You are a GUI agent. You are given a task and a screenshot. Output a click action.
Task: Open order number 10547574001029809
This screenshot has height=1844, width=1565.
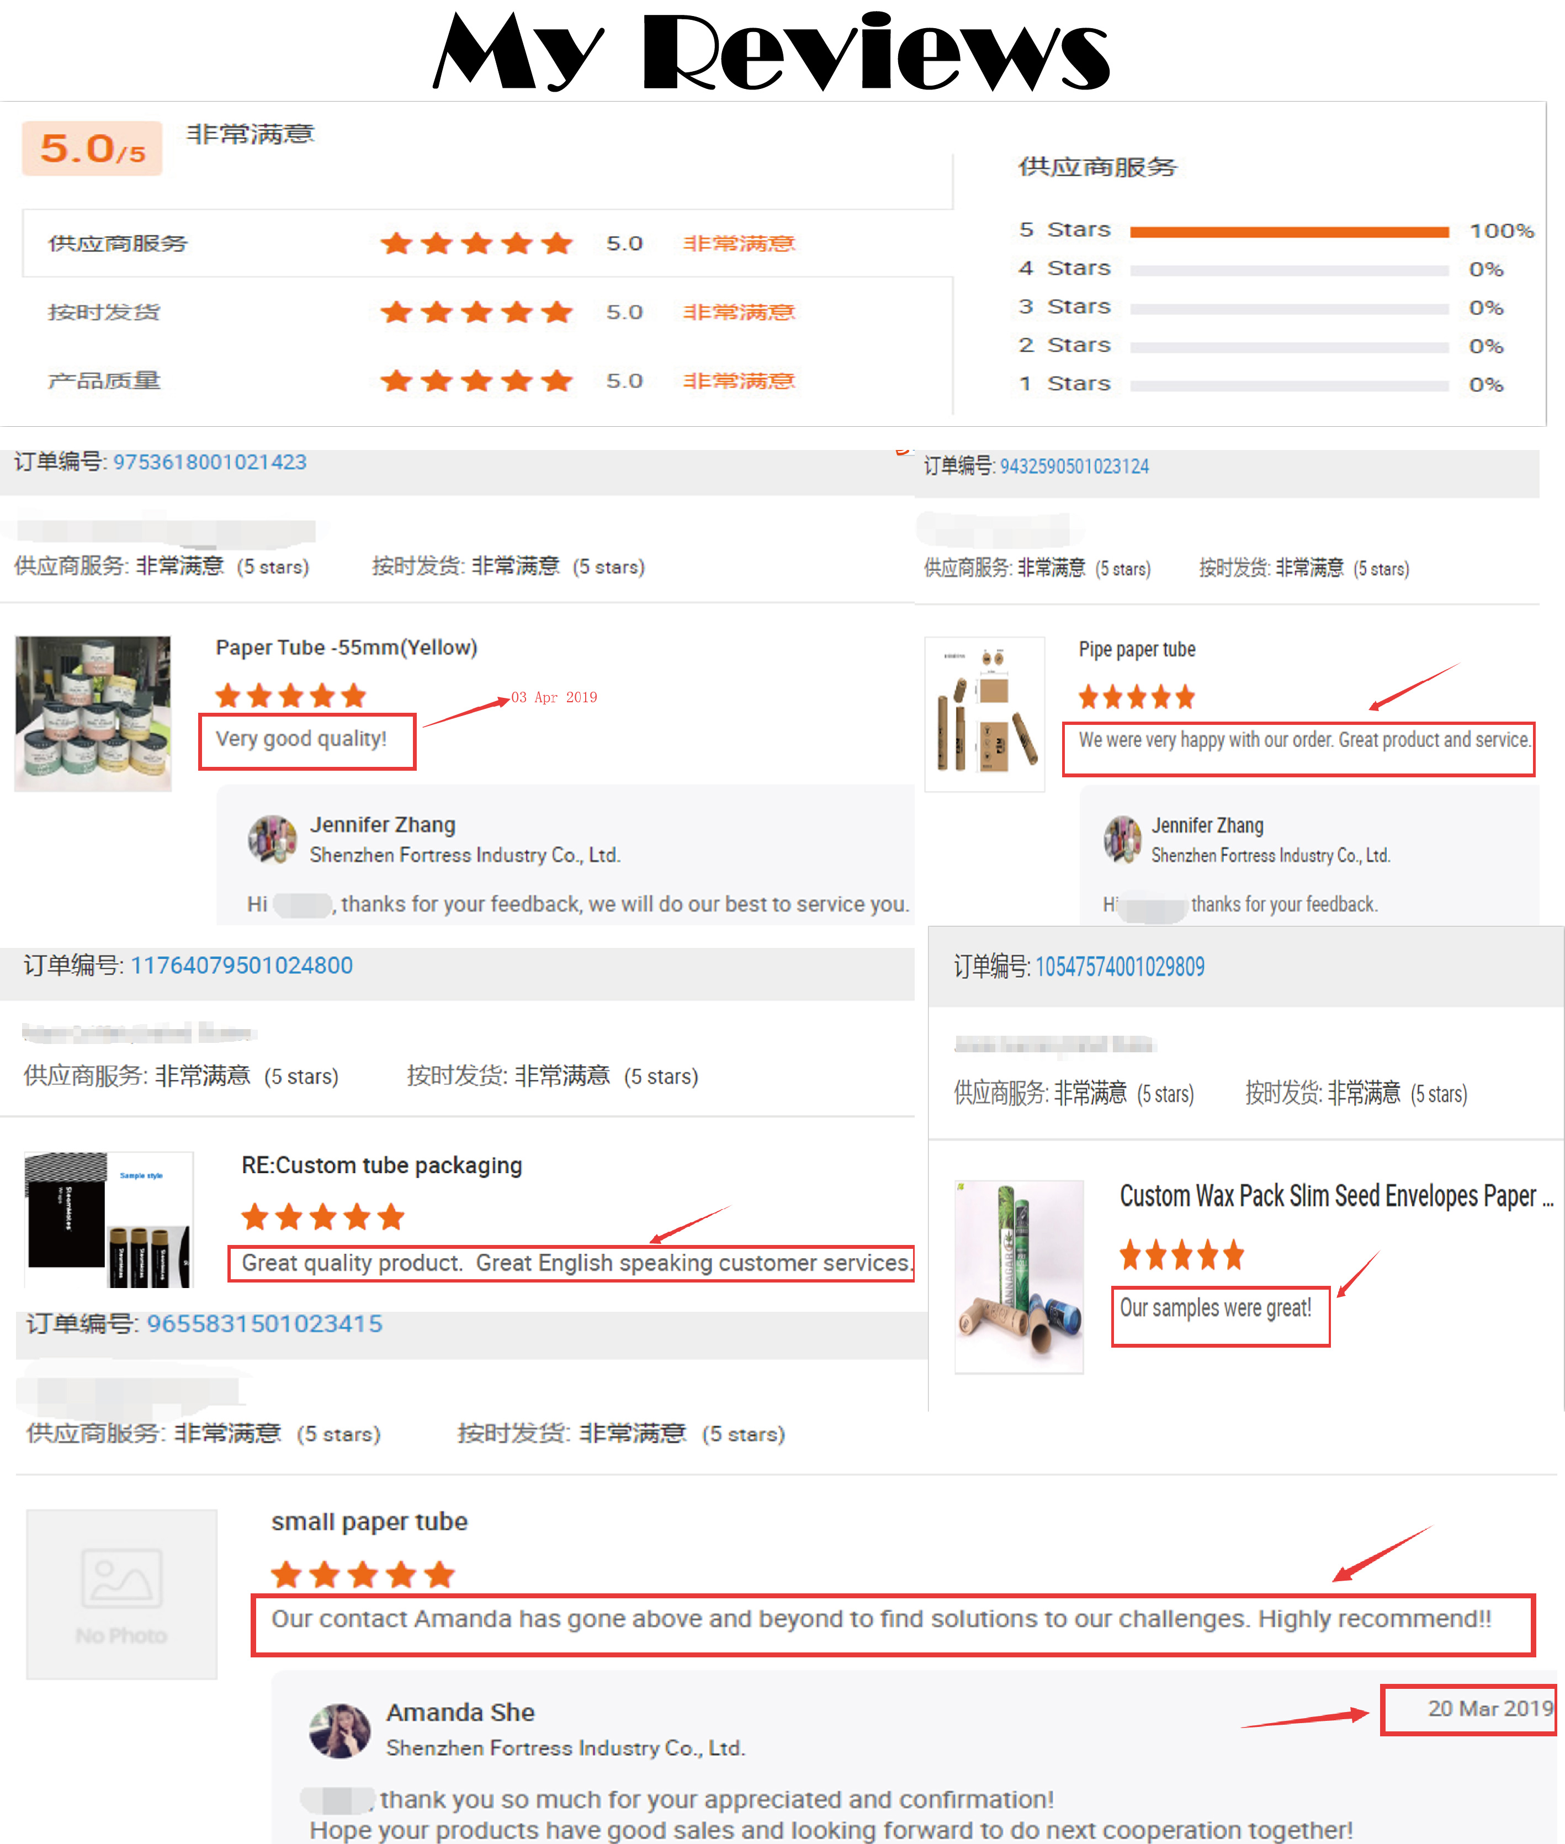pyautogui.click(x=1120, y=967)
